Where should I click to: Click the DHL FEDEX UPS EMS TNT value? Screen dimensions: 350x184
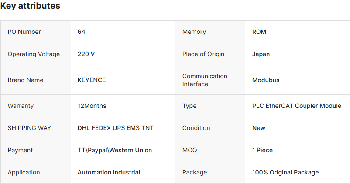(x=116, y=128)
